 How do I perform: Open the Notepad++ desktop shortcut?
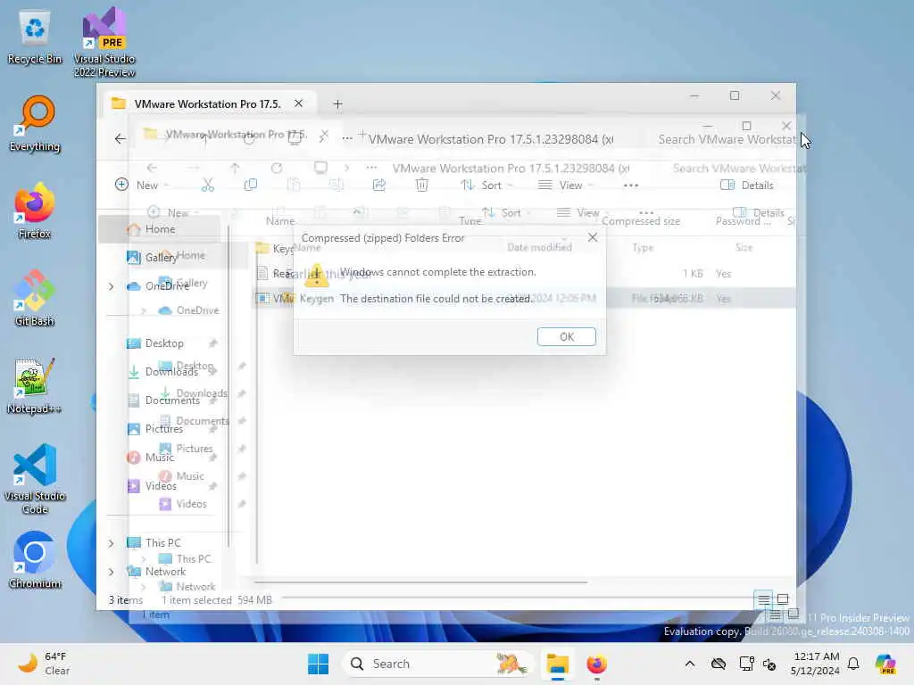point(35,385)
